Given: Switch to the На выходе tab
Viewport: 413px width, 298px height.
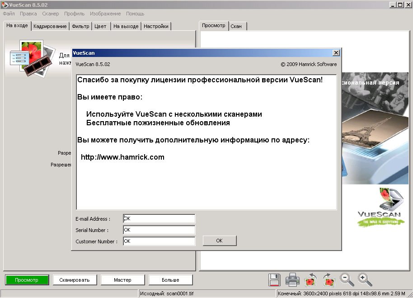Looking at the screenshot, I should tap(126, 26).
